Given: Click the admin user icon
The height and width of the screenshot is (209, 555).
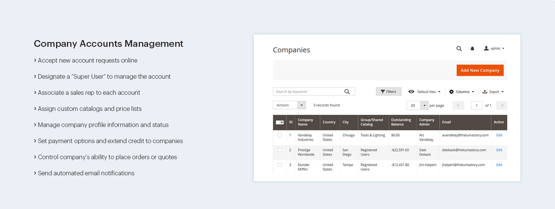Looking at the screenshot, I should click(486, 48).
